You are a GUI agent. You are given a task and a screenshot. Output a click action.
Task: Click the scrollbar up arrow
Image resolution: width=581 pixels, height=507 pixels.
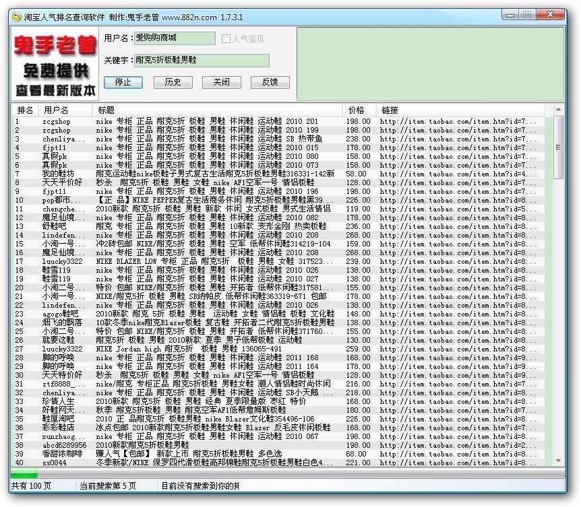click(x=557, y=109)
